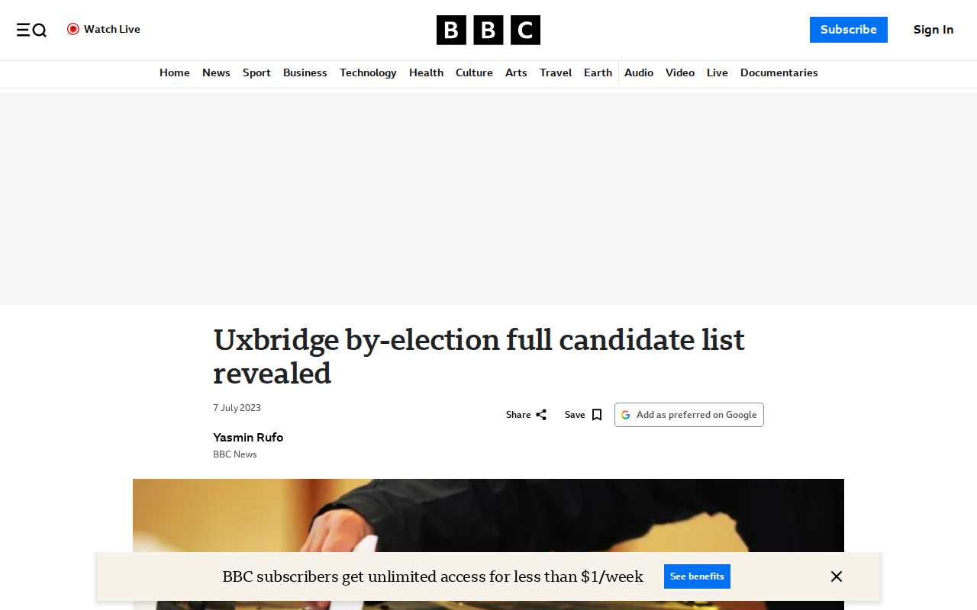977x610 pixels.
Task: Click Sign In
Action: 933,30
